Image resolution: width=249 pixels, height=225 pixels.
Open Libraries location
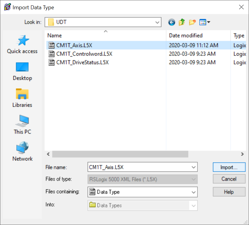[x=22, y=98]
